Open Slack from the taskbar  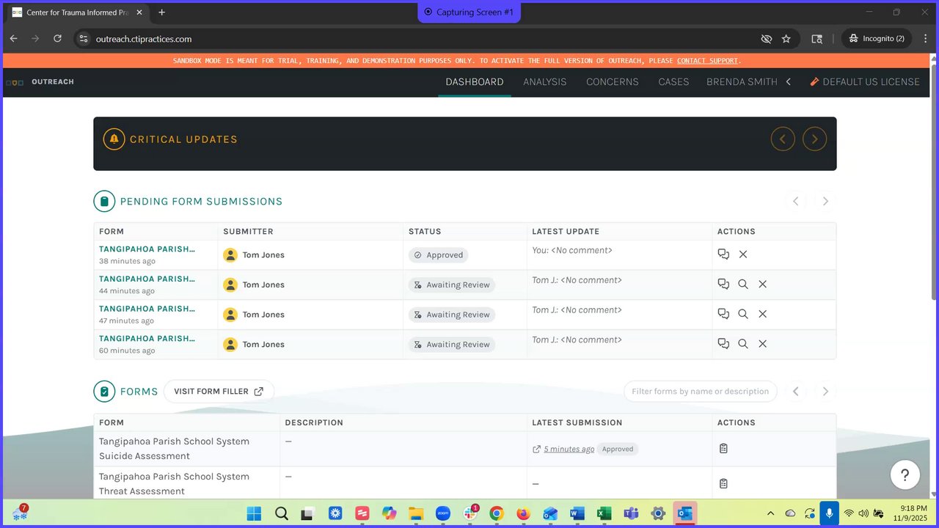coord(469,513)
